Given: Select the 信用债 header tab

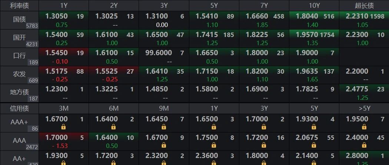Looking at the screenshot, I should (19, 108).
